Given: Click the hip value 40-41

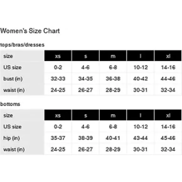Looking at the screenshot, I should [113, 138].
